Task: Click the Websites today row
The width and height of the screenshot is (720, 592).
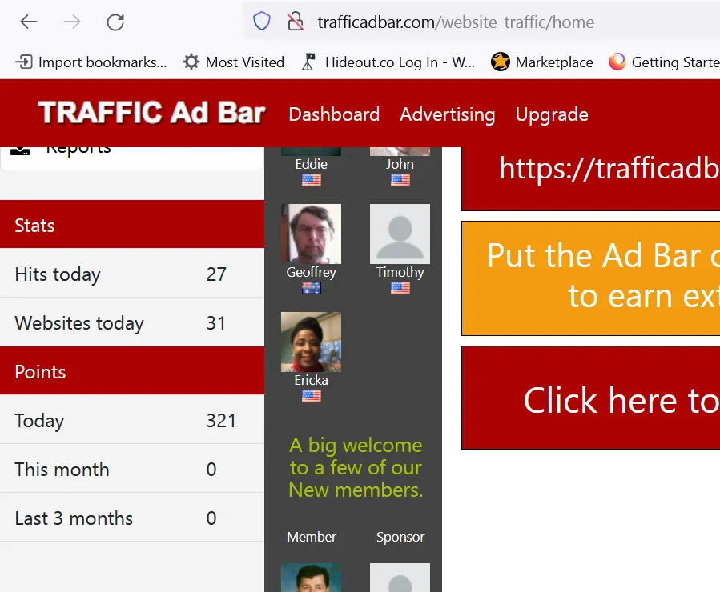Action: [132, 322]
